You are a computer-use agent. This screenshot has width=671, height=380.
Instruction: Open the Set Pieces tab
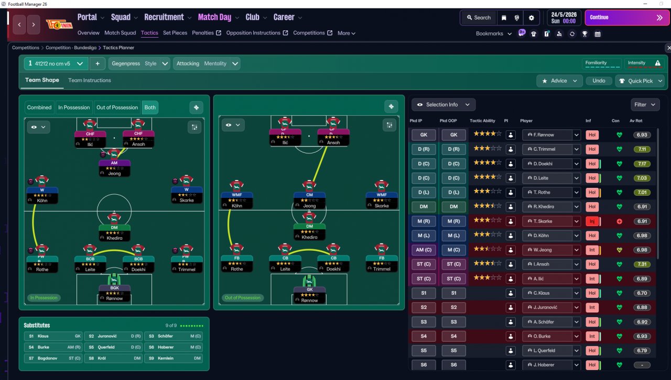tap(175, 33)
